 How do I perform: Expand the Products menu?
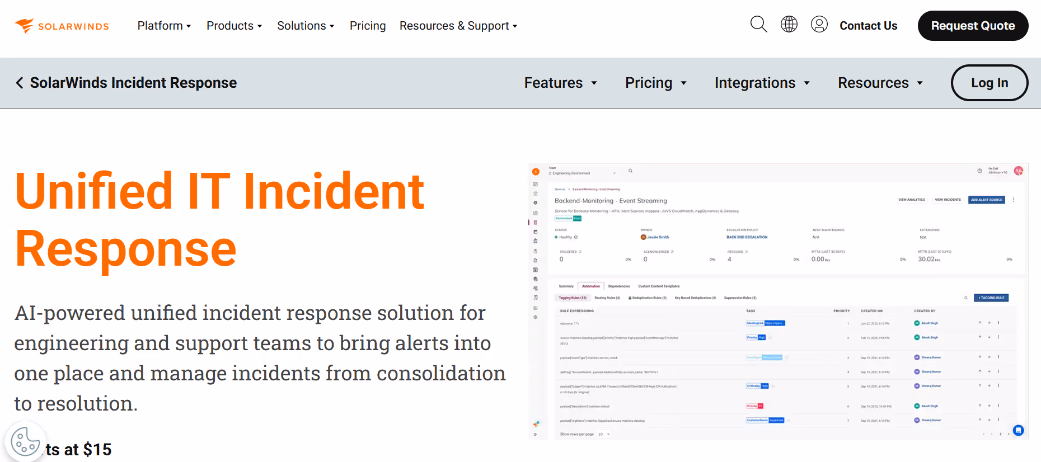click(x=235, y=26)
